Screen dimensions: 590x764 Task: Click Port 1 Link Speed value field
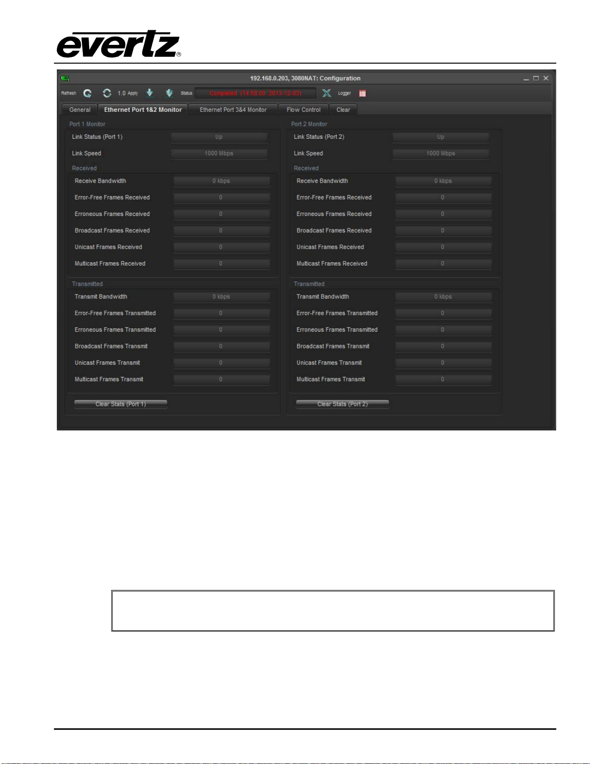219,153
